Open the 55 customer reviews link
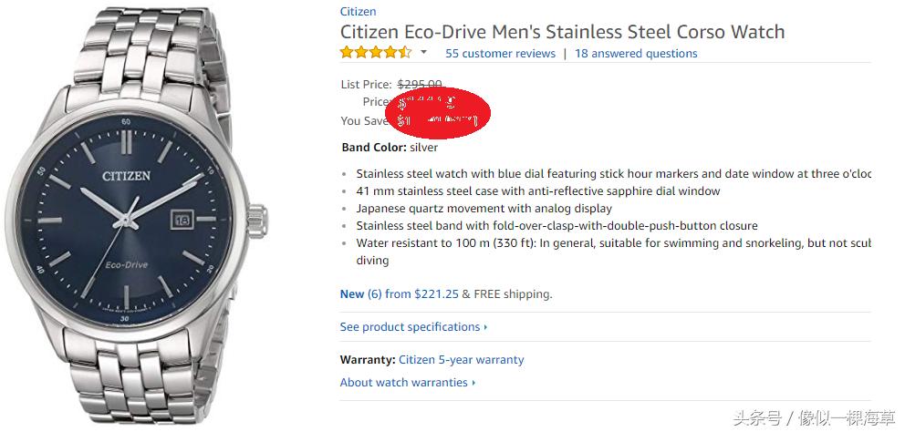The height and width of the screenshot is (432, 905). click(500, 54)
